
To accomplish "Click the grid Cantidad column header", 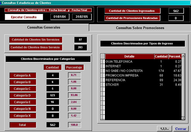I will (x=161, y=56).
